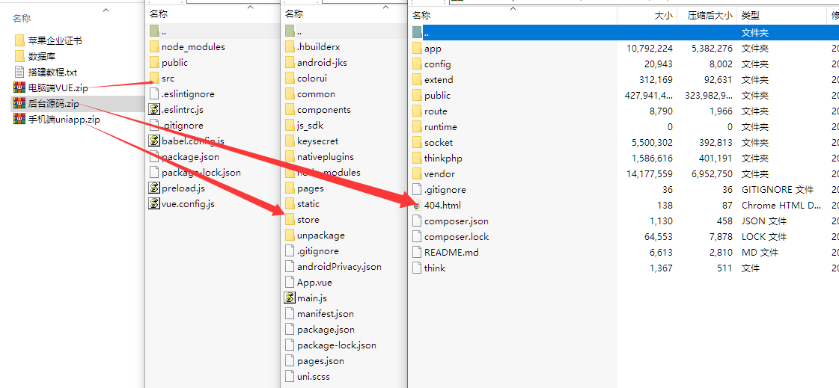Select androidPrivacy.json file name
Screen dimensions: 839x388
[x=339, y=267]
